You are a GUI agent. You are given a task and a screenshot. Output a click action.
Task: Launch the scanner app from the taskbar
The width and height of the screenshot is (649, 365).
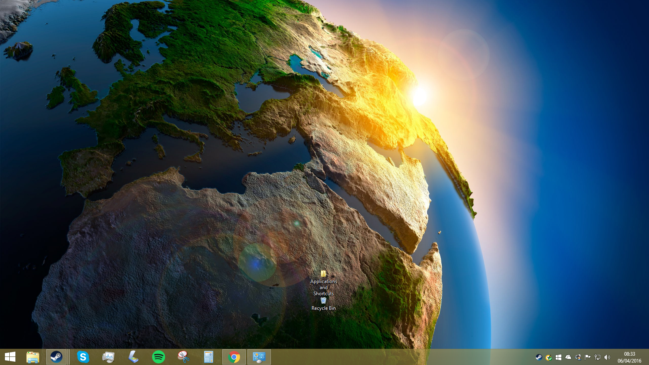pos(133,357)
